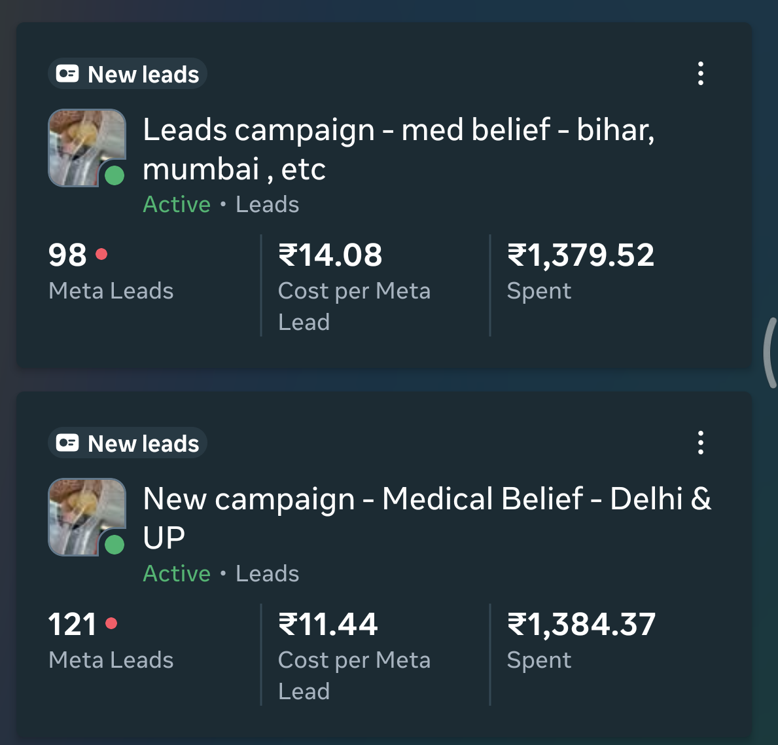This screenshot has width=778, height=745.
Task: Open the Bihar, Mumbai campaign ad thumbnail
Action: (x=82, y=144)
